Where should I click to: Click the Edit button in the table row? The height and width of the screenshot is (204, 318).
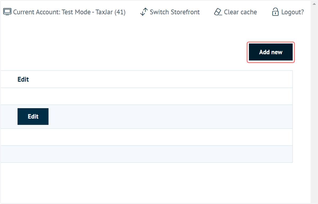[x=33, y=116]
